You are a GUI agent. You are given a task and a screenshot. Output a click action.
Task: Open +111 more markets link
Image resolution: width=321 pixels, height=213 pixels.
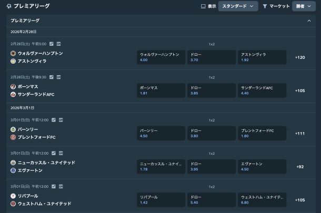[300, 134]
